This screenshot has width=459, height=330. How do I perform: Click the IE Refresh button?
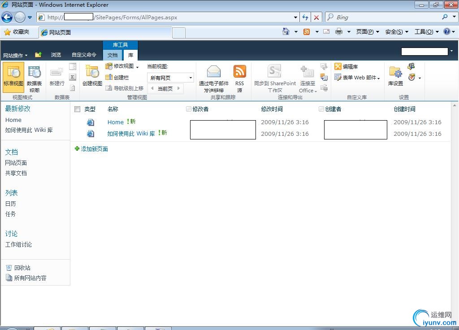click(x=305, y=17)
